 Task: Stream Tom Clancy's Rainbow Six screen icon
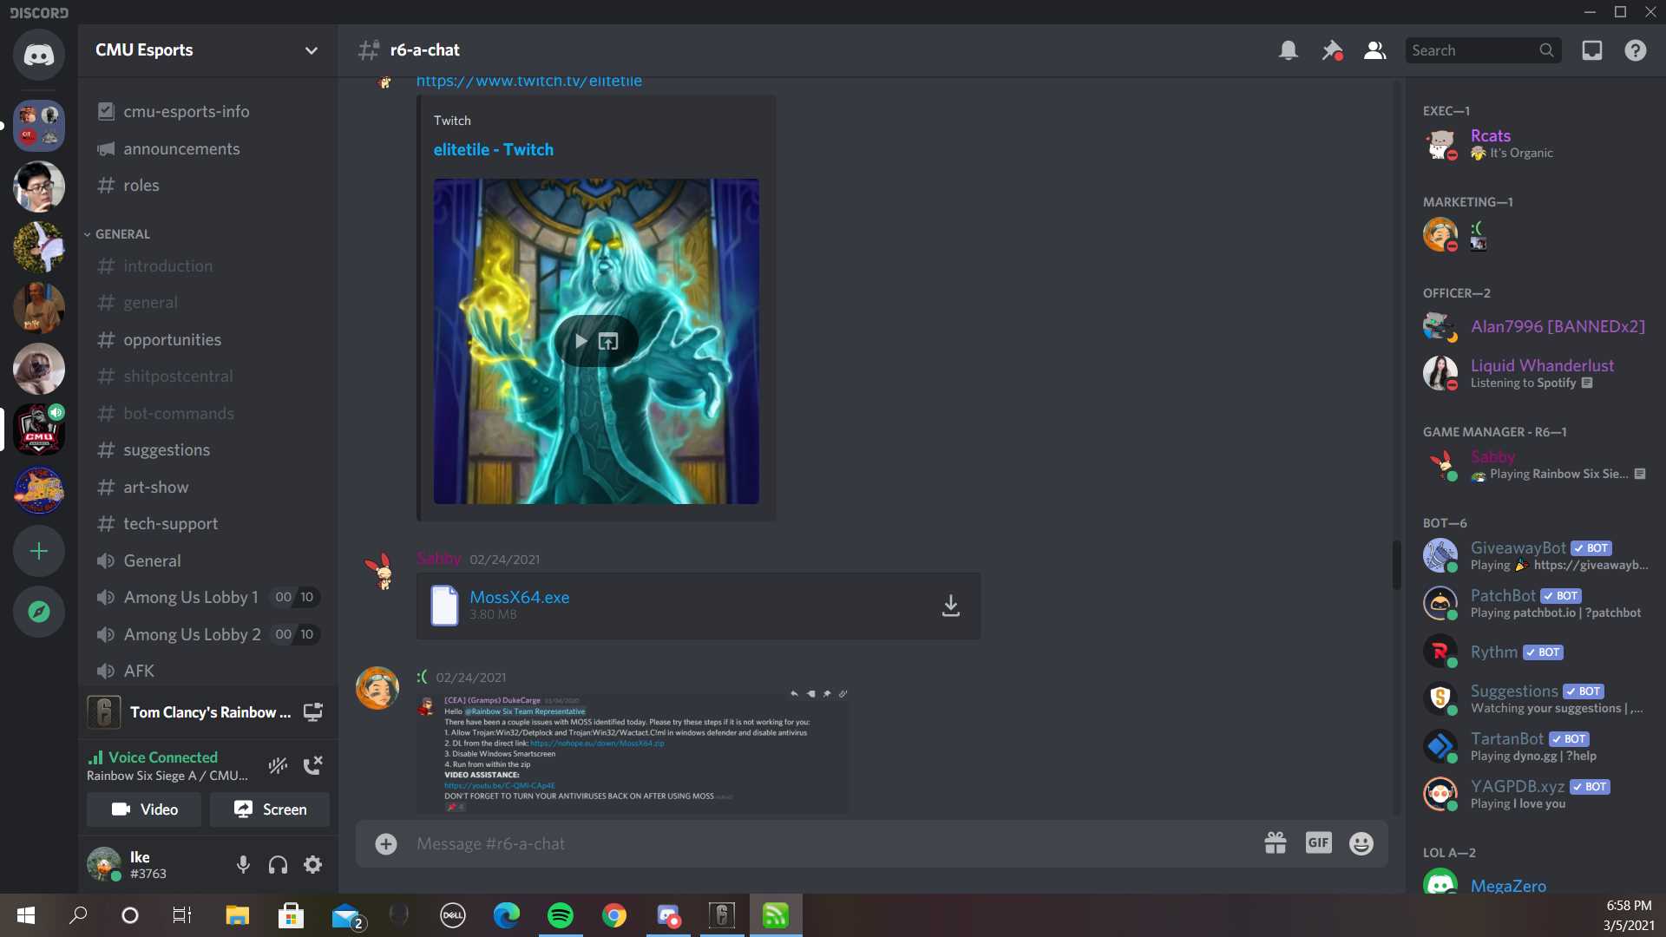pyautogui.click(x=312, y=712)
